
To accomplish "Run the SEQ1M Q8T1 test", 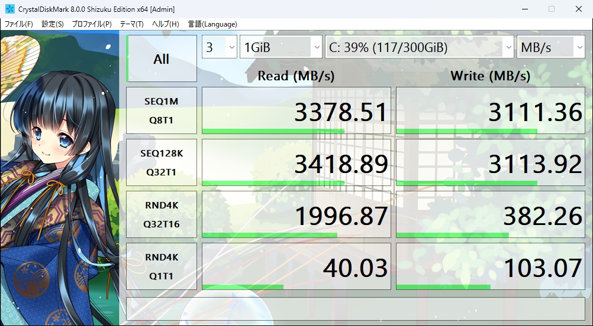I will coord(162,110).
